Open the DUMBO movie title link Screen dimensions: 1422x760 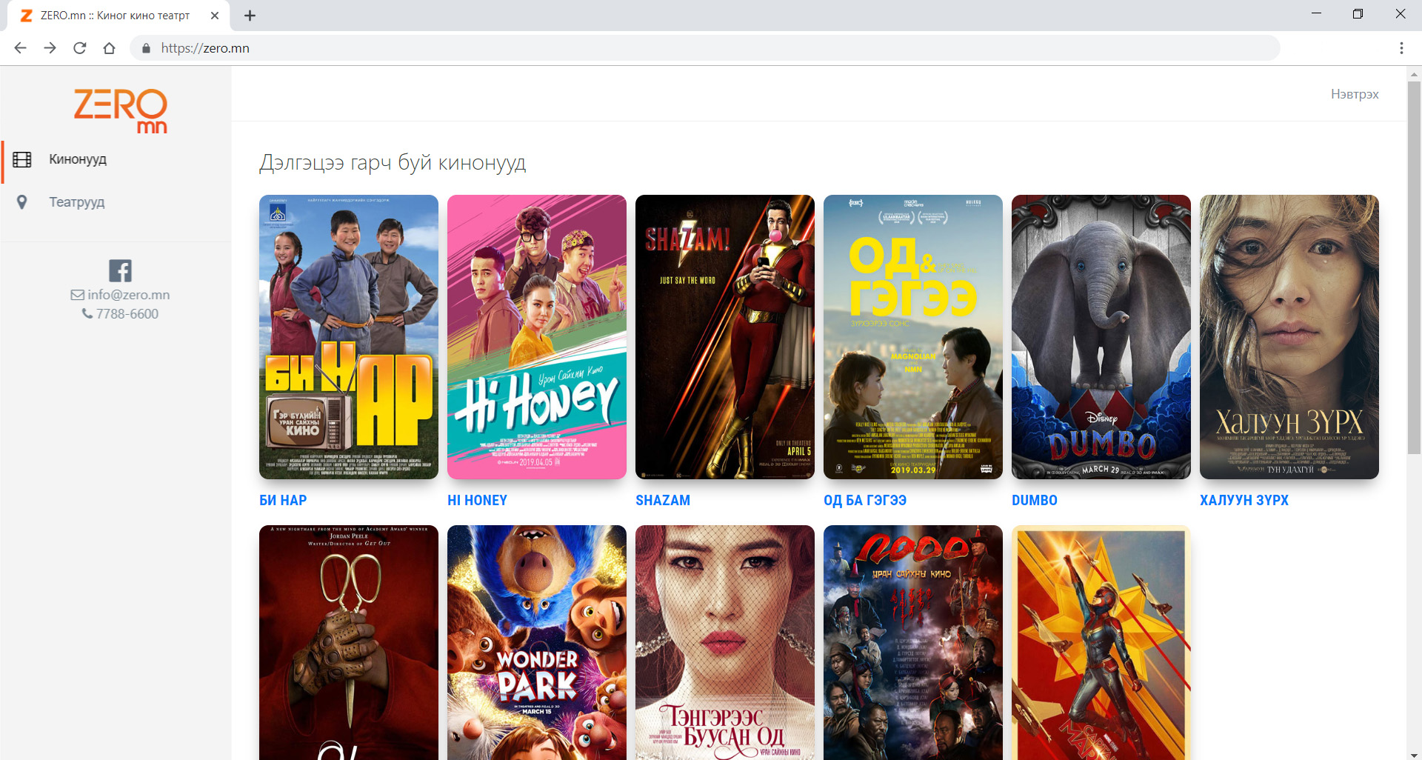[x=1034, y=500]
